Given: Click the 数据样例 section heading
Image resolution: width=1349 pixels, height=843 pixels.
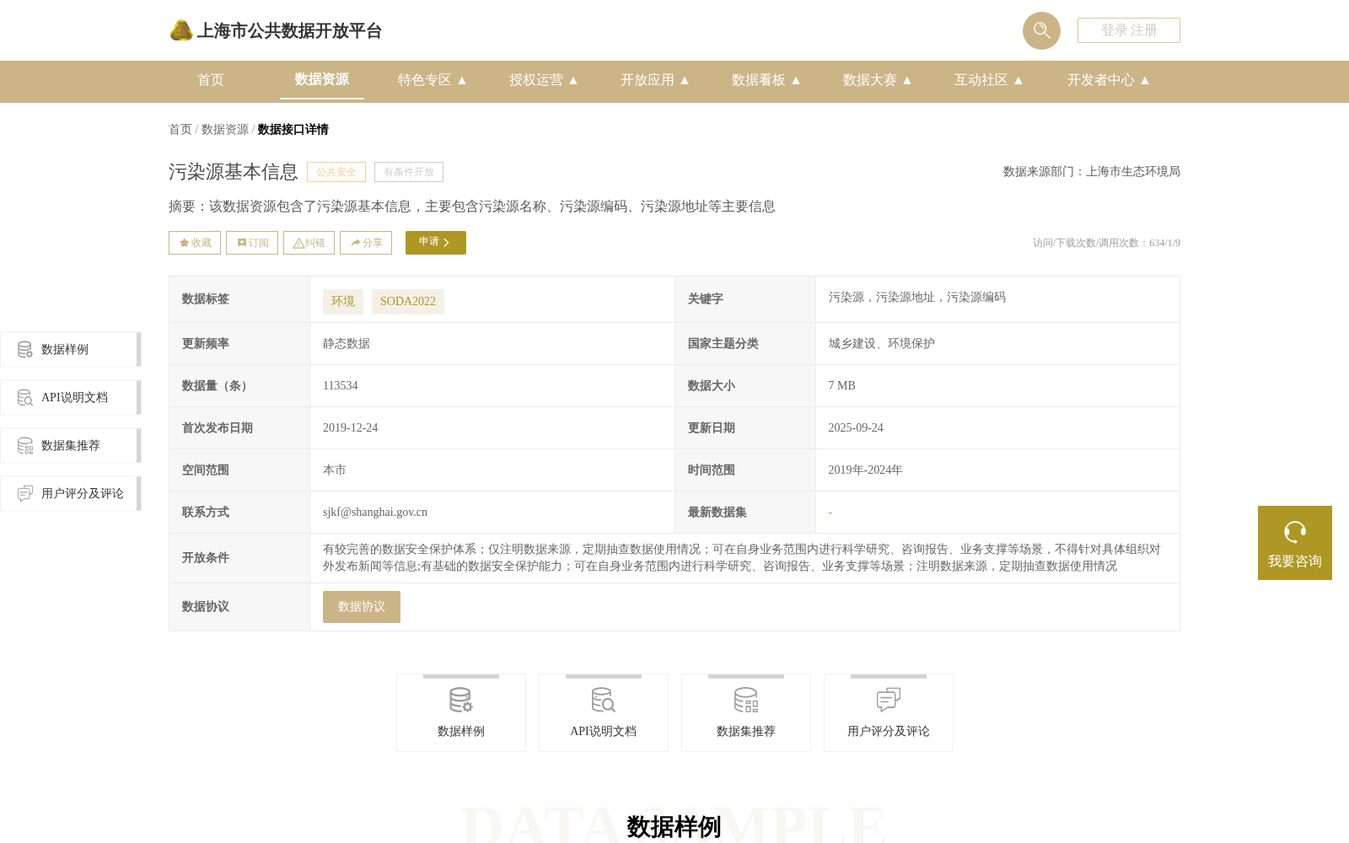Looking at the screenshot, I should pos(674,827).
